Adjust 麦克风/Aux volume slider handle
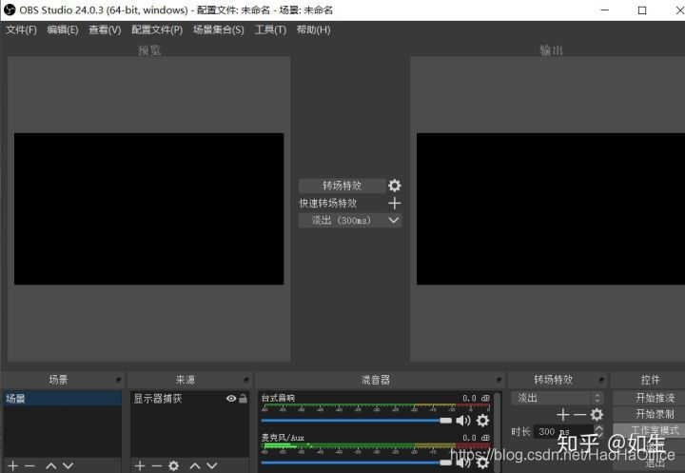Image resolution: width=685 pixels, height=473 pixels. pos(445,463)
